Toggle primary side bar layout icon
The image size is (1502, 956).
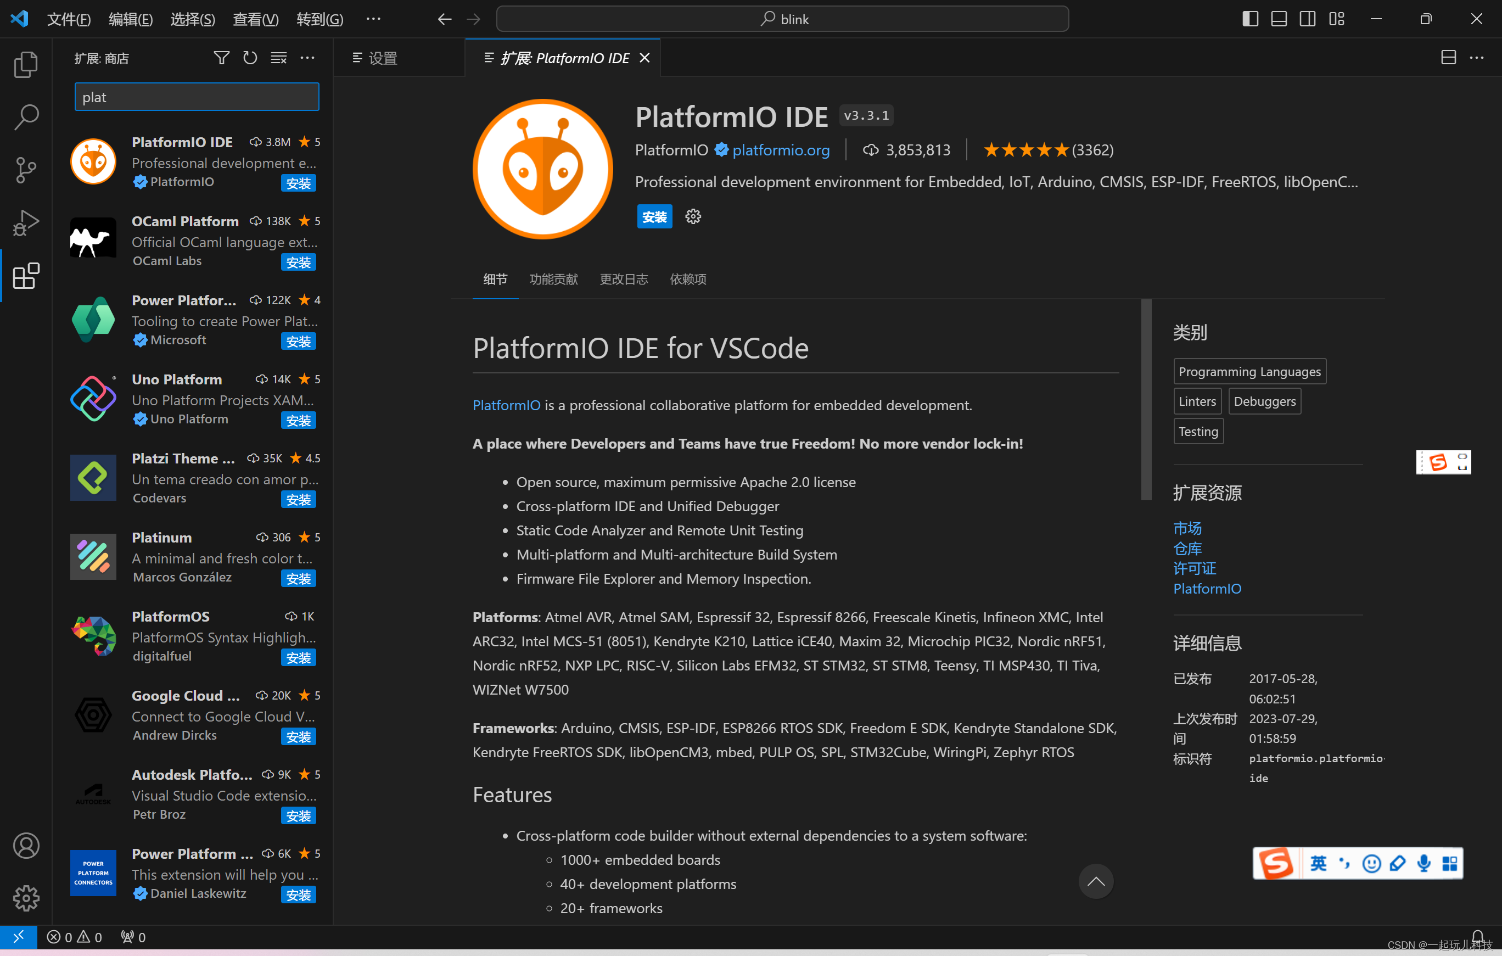pos(1250,19)
